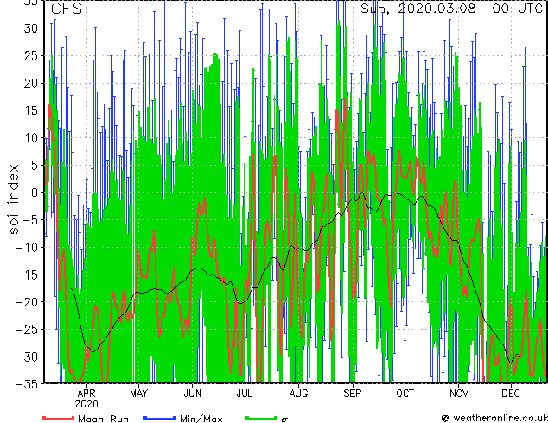The width and height of the screenshot is (548, 423).
Task: Click the y-axis value -15
Action: (x=27, y=275)
